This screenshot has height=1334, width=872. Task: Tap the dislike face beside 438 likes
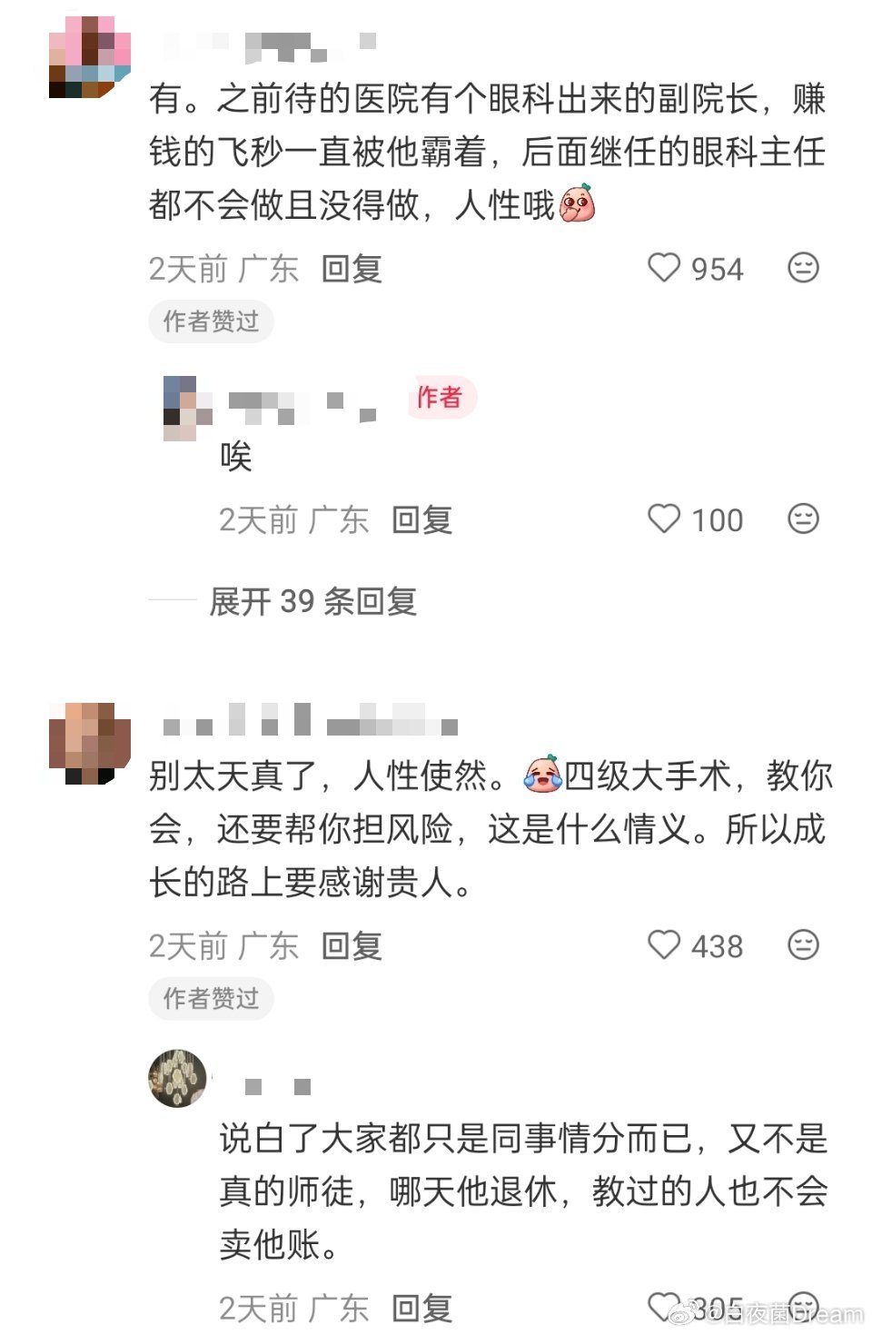tap(803, 945)
